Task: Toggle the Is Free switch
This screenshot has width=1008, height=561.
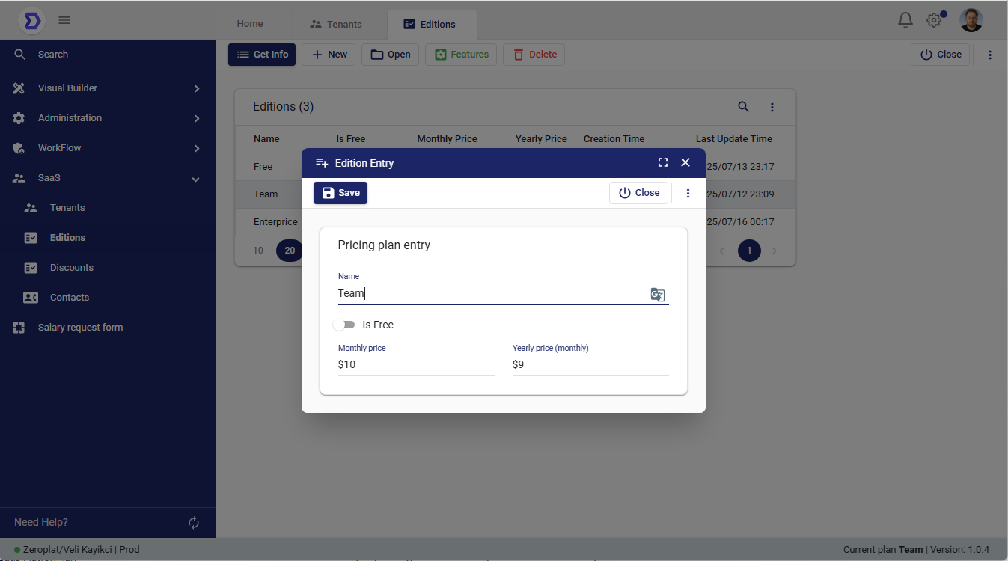Action: tap(344, 325)
